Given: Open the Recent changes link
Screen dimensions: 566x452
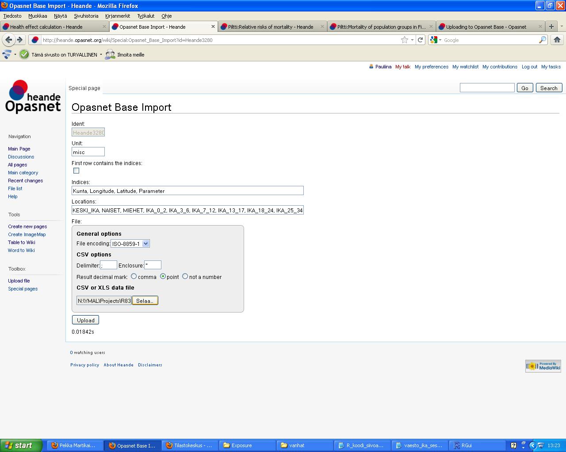Looking at the screenshot, I should pos(25,181).
